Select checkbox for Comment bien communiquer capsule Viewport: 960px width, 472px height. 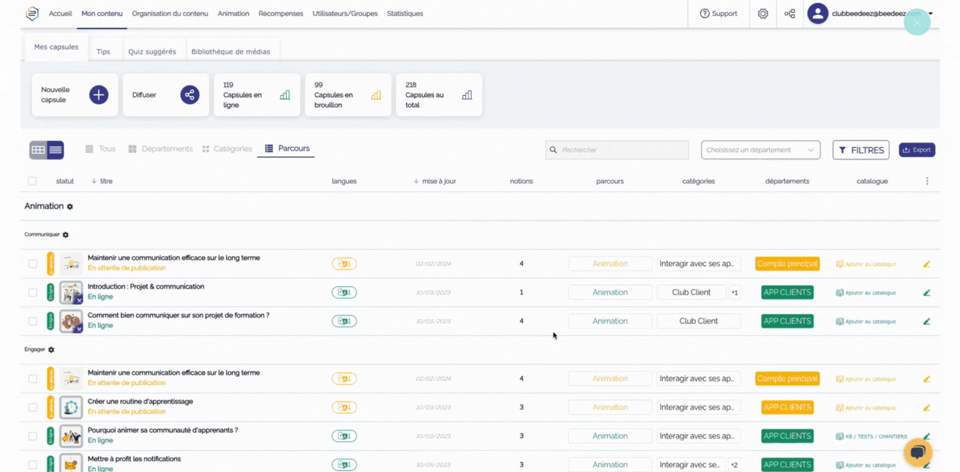click(x=33, y=321)
